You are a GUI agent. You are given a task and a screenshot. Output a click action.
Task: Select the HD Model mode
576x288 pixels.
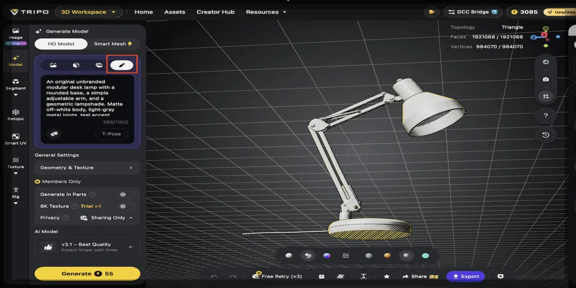pyautogui.click(x=61, y=44)
